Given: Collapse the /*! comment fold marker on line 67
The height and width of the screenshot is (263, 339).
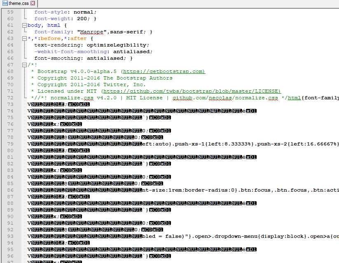Looking at the screenshot, I should pyautogui.click(x=24, y=65).
